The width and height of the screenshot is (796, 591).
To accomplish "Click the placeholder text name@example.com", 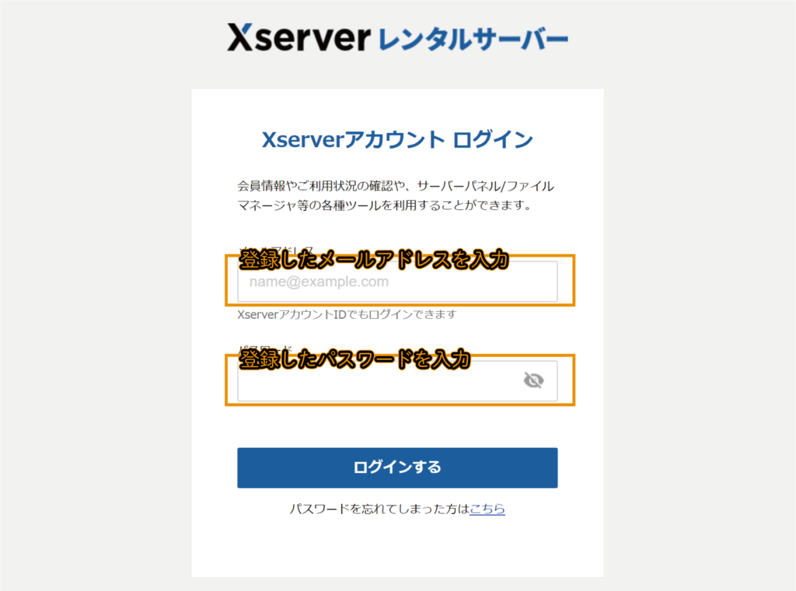I will 319,282.
